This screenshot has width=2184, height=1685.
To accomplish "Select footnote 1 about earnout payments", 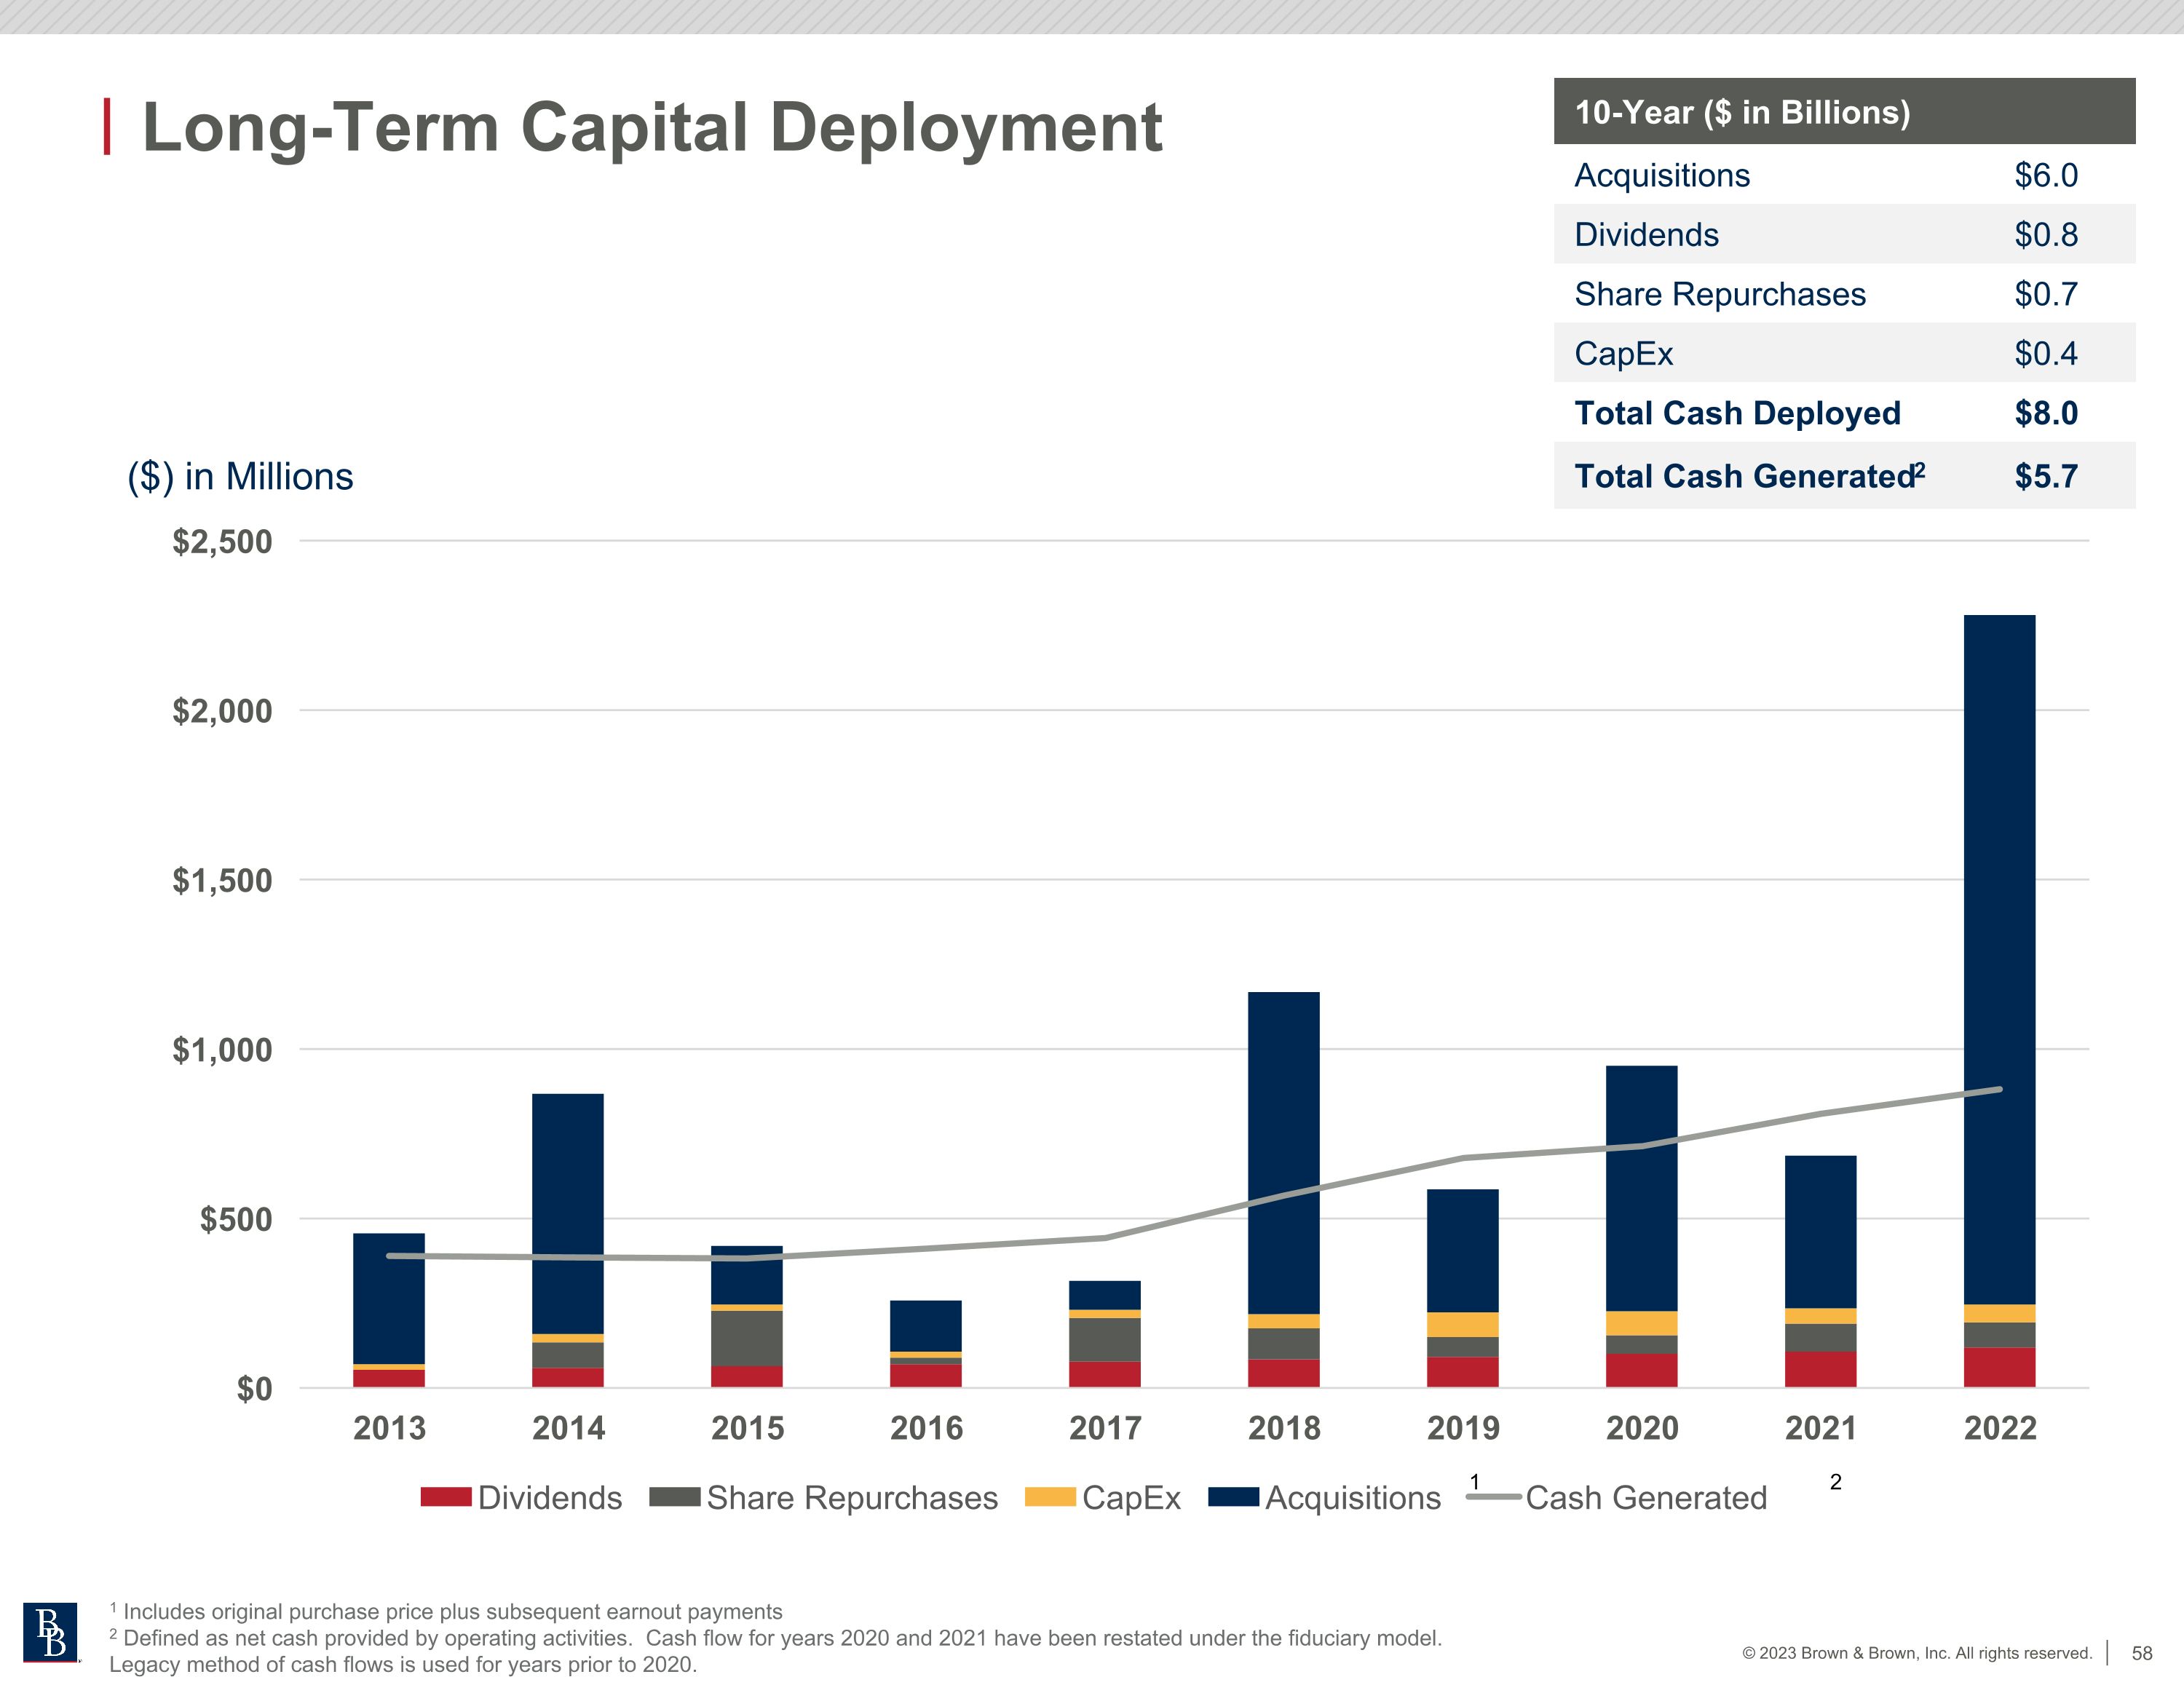I will click(446, 1612).
